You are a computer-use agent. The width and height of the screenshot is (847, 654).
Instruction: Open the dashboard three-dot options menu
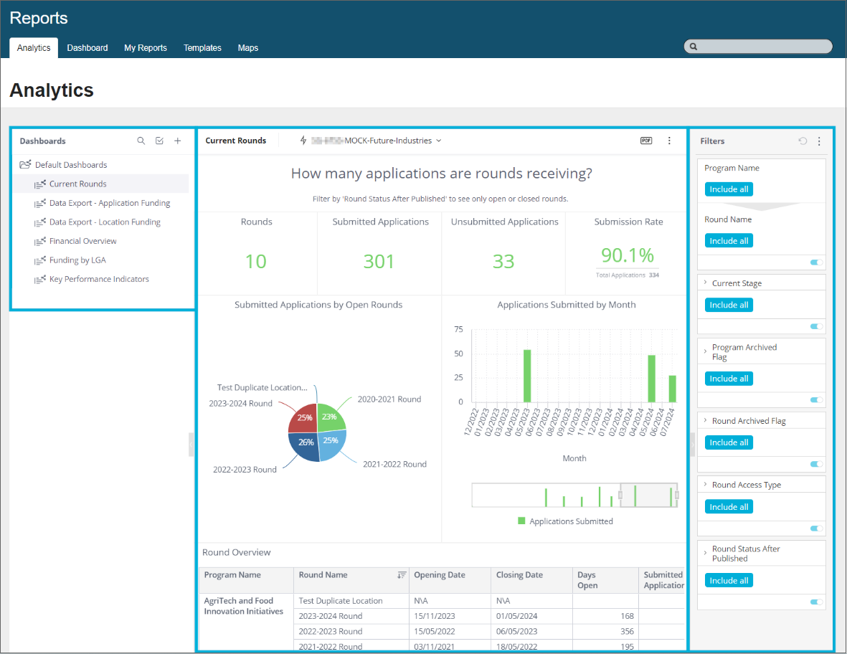click(x=669, y=141)
